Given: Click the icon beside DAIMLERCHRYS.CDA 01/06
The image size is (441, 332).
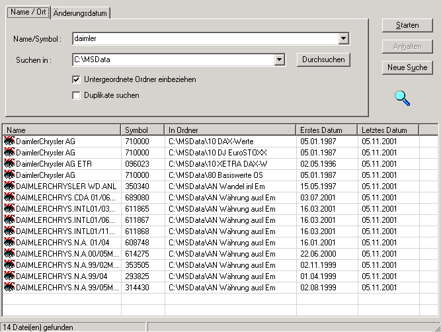Looking at the screenshot, I should [x=9, y=197].
